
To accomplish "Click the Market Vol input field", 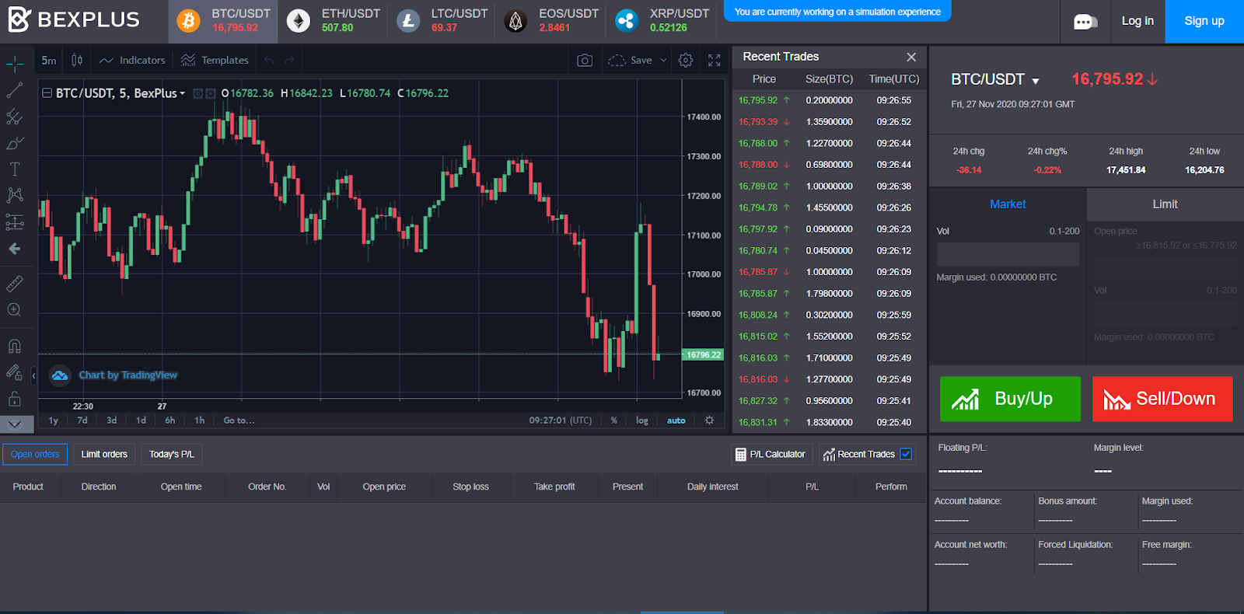I will (1008, 254).
